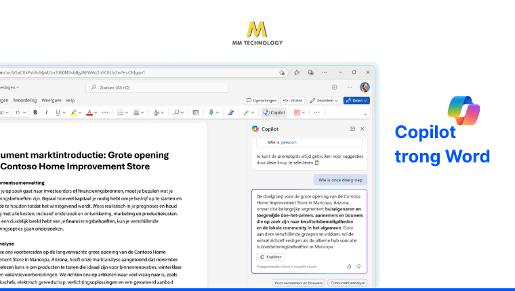Open browser favorites list icon
This screenshot has height=291, width=515.
(297, 72)
